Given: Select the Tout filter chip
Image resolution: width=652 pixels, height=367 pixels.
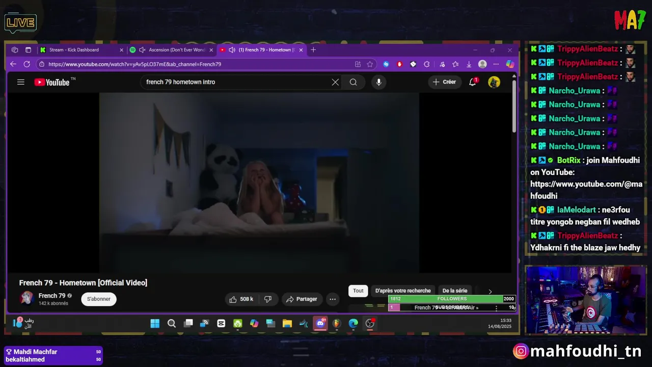Looking at the screenshot, I should point(358,291).
